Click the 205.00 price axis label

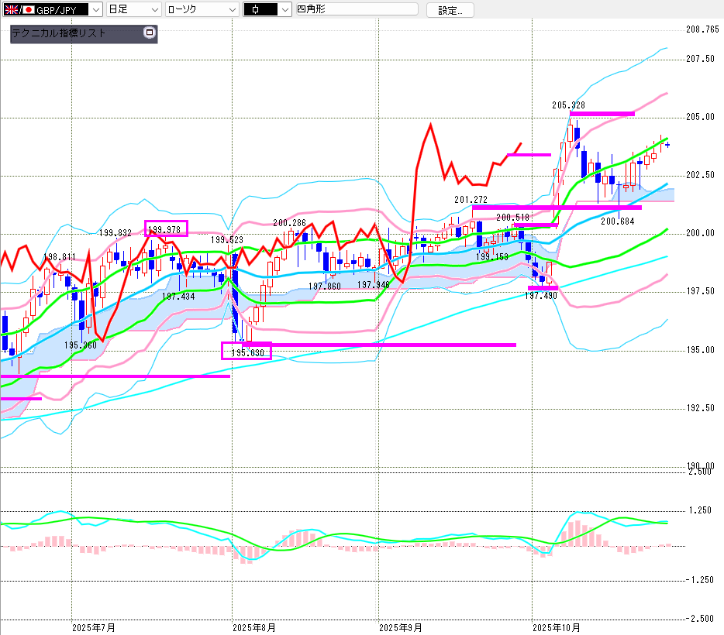pyautogui.click(x=698, y=117)
